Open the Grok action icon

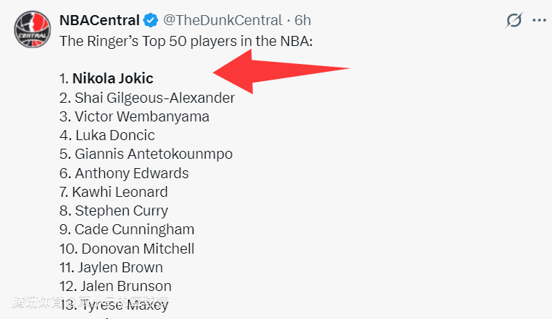[x=513, y=20]
